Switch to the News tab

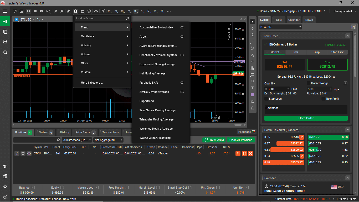309,20
